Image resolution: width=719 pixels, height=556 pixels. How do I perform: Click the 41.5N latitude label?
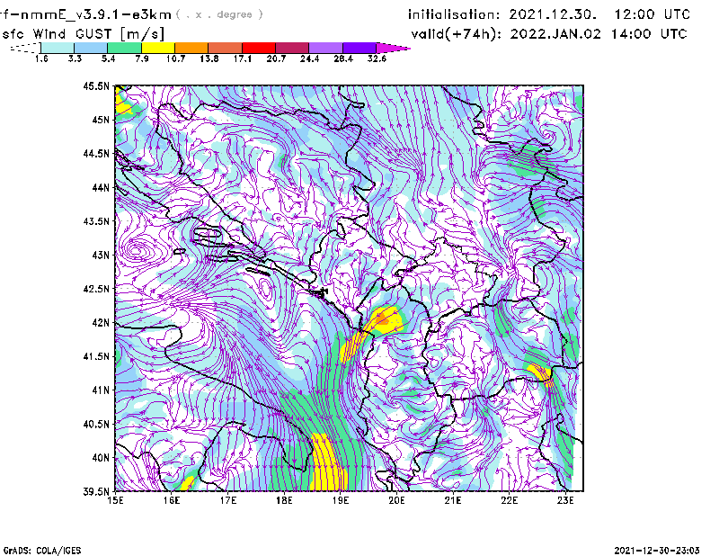pyautogui.click(x=96, y=356)
